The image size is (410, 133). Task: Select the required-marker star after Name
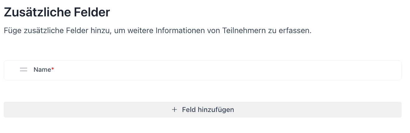click(x=53, y=69)
